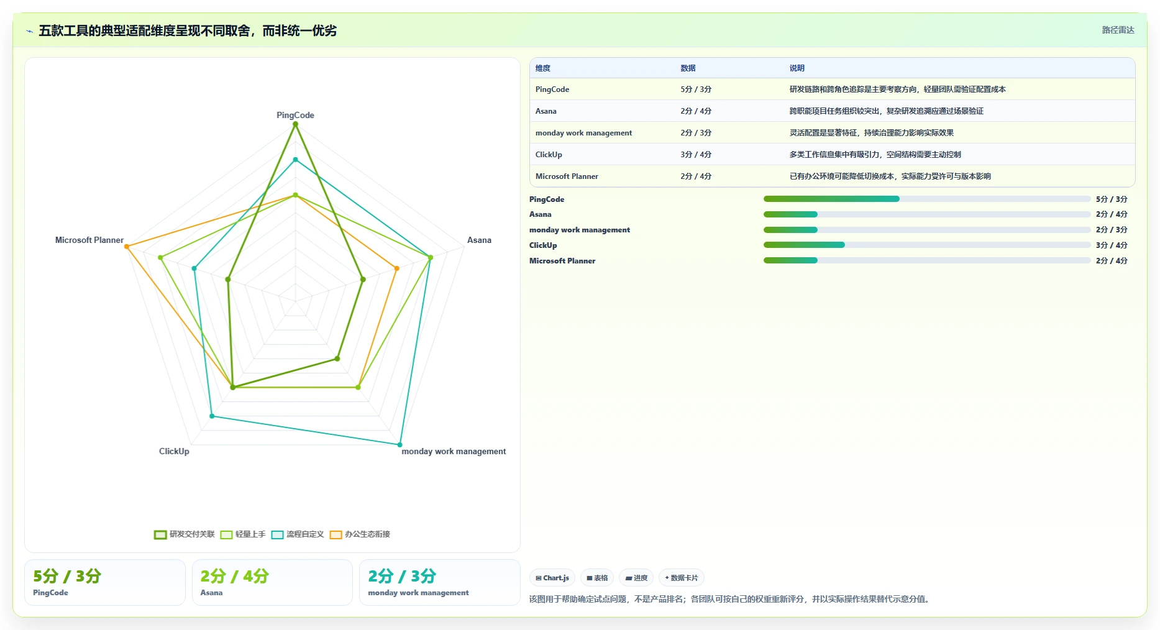Click the 表格 tag chip
This screenshot has height=630, width=1160.
[597, 578]
